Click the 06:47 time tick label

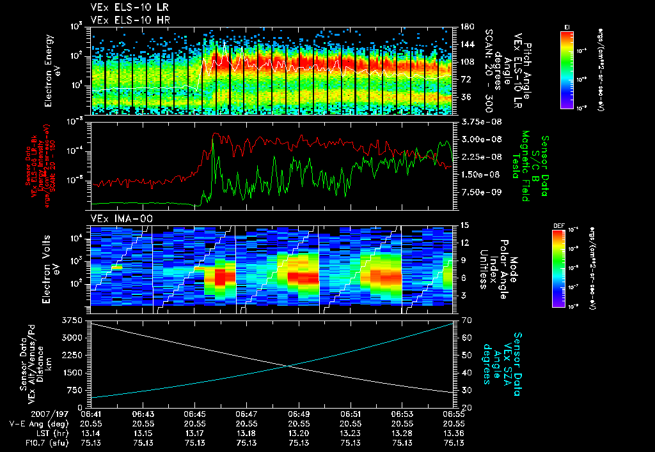pyautogui.click(x=246, y=414)
